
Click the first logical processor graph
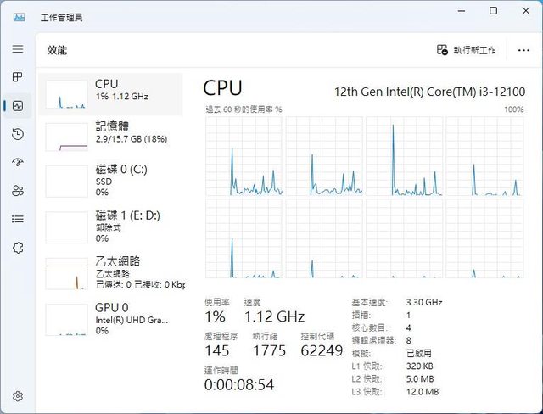coord(244,156)
